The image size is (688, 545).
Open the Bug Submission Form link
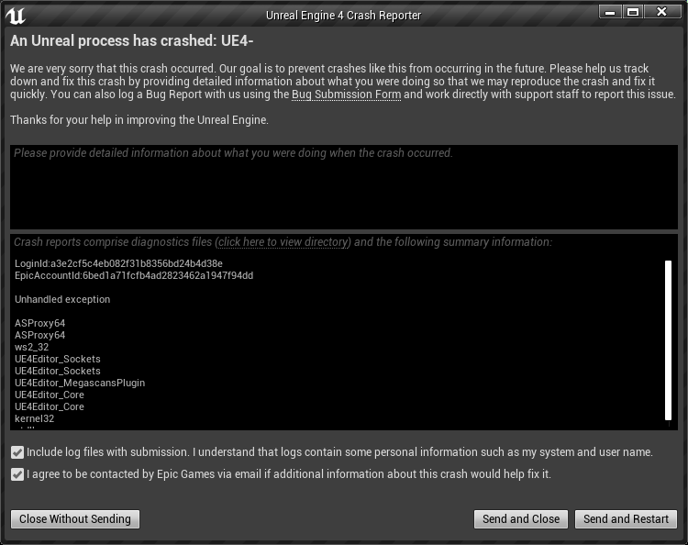[x=346, y=95]
